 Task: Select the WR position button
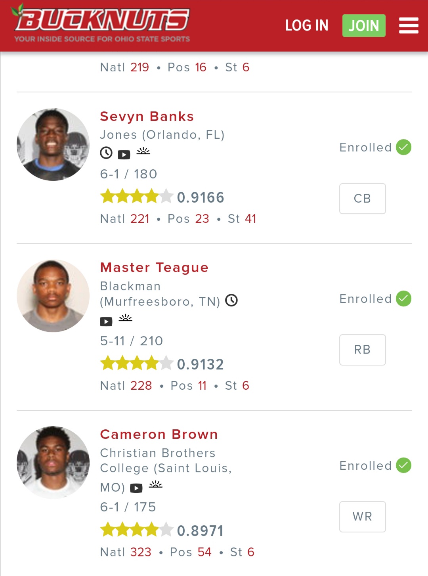pos(362,517)
